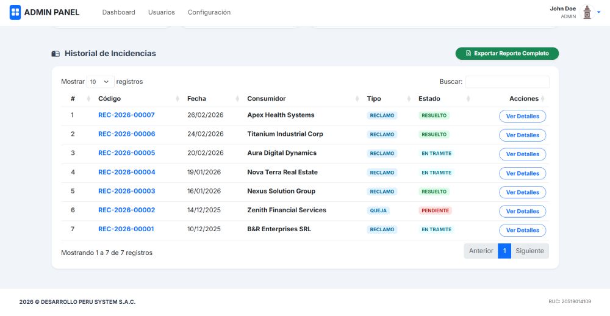
Task: Open record link REC-2026-00003
Action: click(x=126, y=192)
